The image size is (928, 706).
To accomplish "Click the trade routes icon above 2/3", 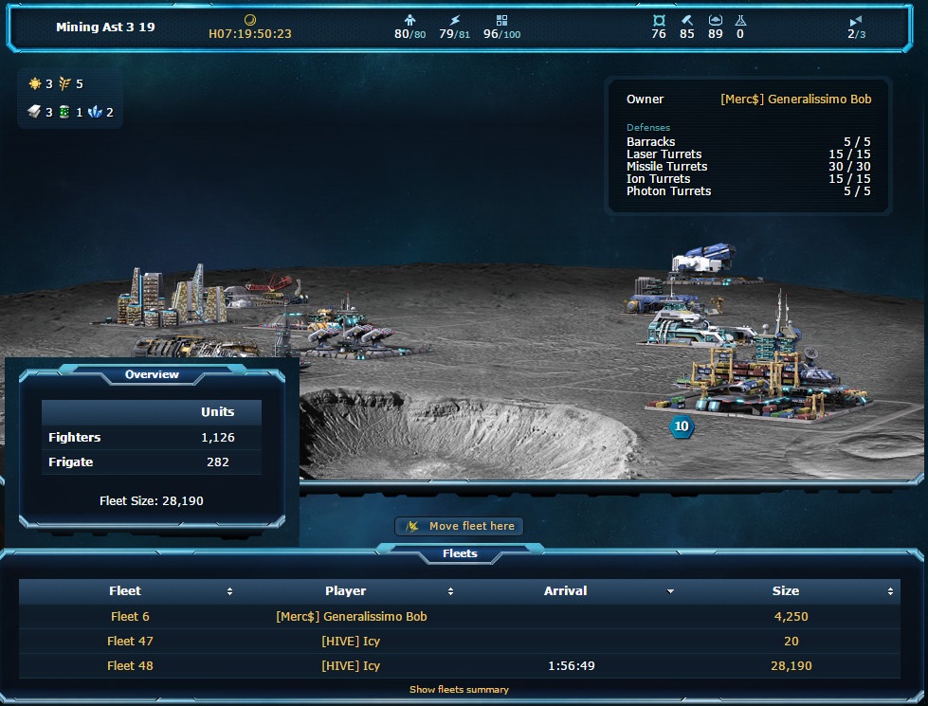I will 856,21.
